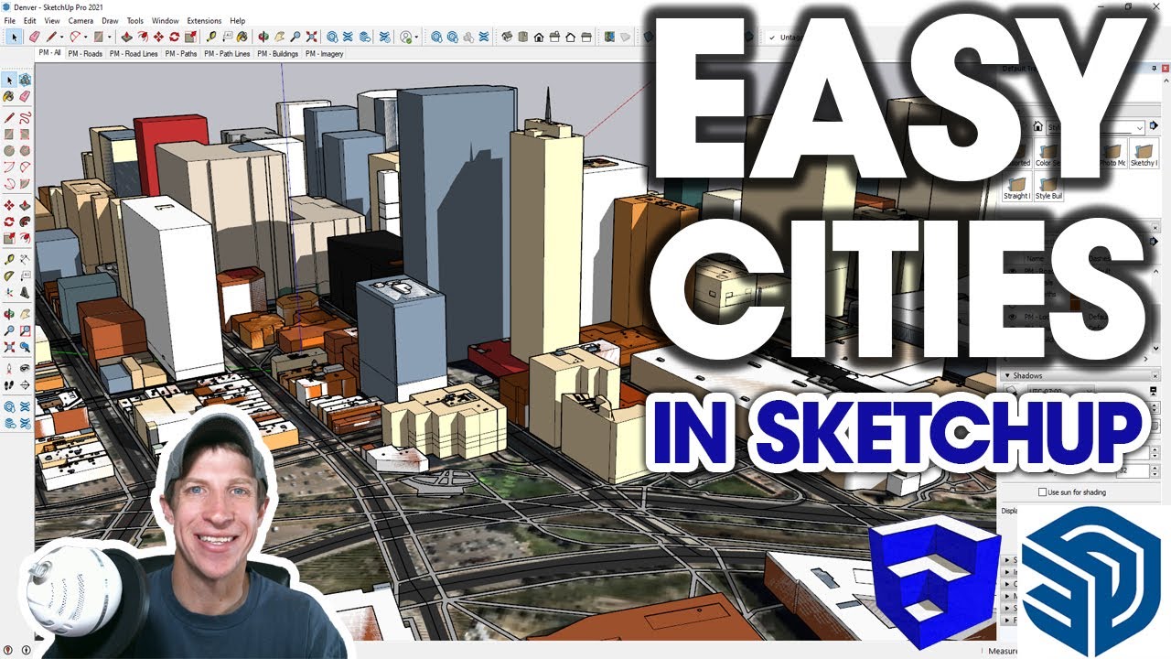Pick the 3D Text tool

(x=25, y=292)
